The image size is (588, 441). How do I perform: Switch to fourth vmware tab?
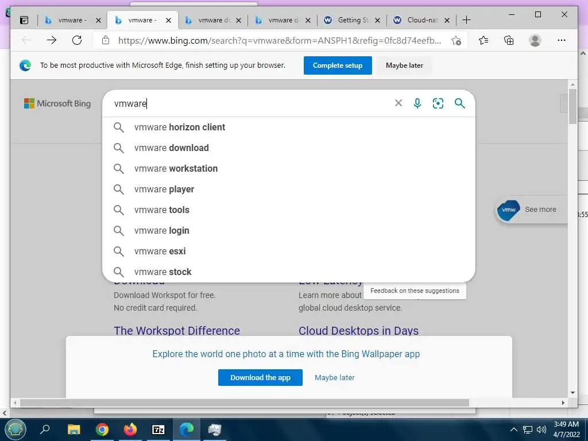point(282,20)
